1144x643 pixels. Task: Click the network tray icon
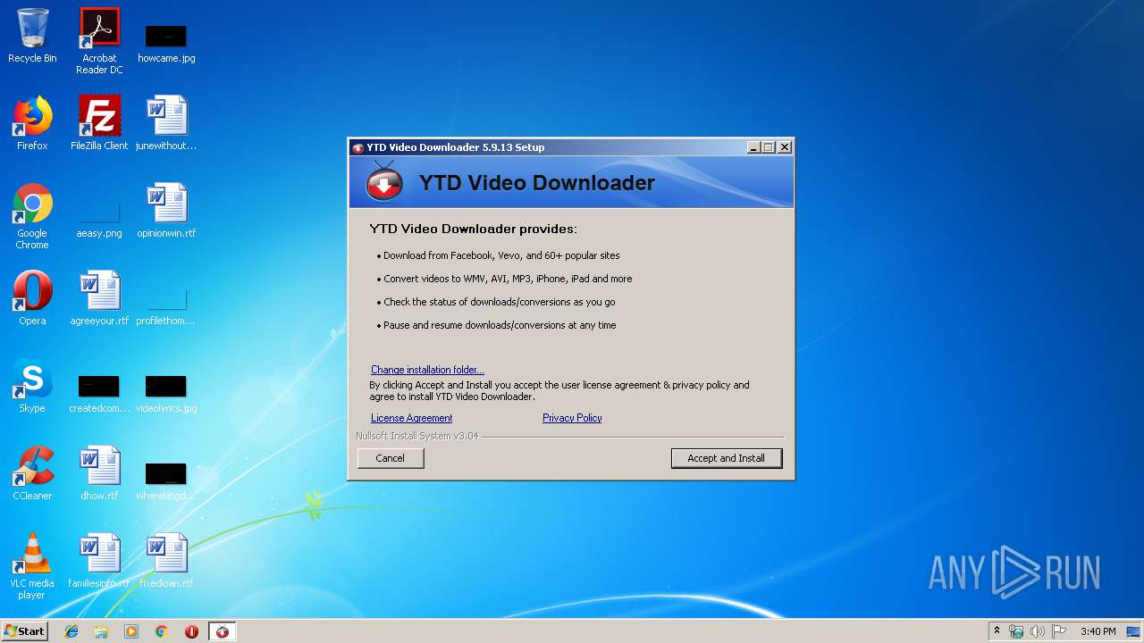click(1016, 631)
